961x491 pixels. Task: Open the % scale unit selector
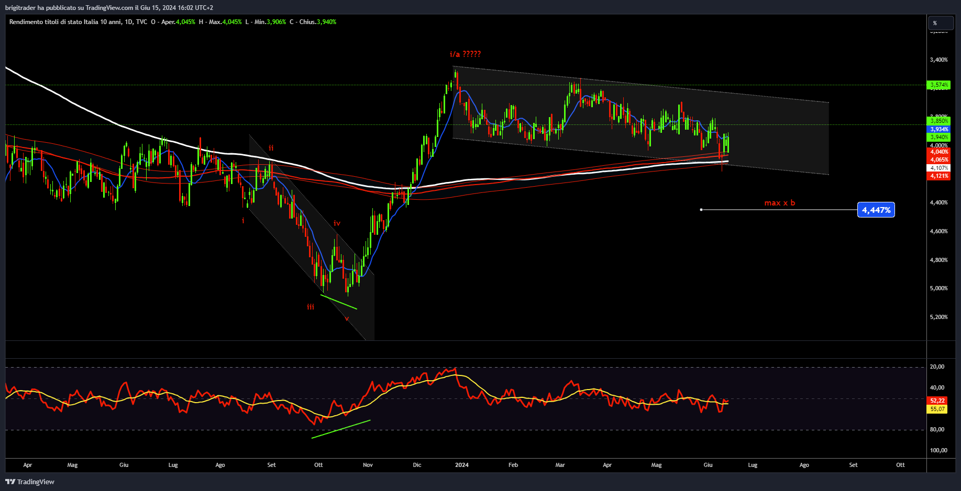click(941, 23)
